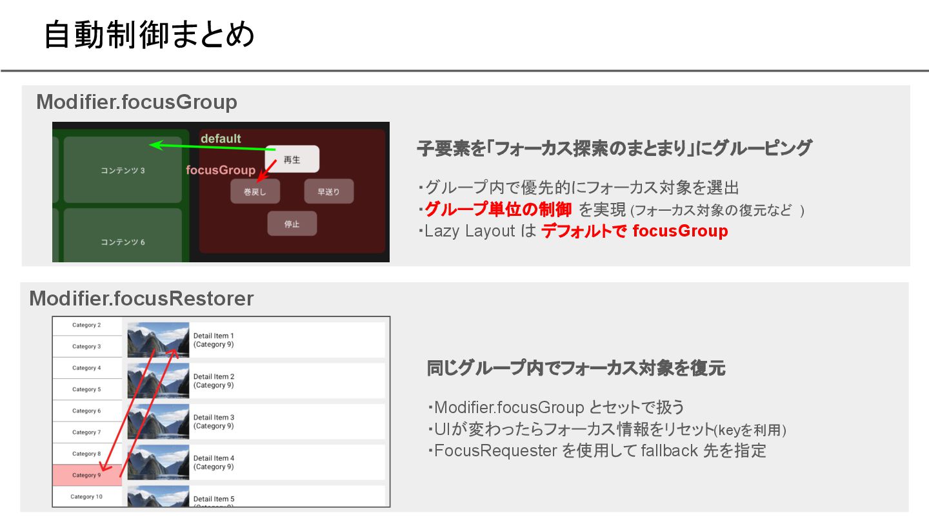Click the red text デフォルトで focusGroup
Image resolution: width=929 pixels, height=522 pixels.
pos(635,231)
